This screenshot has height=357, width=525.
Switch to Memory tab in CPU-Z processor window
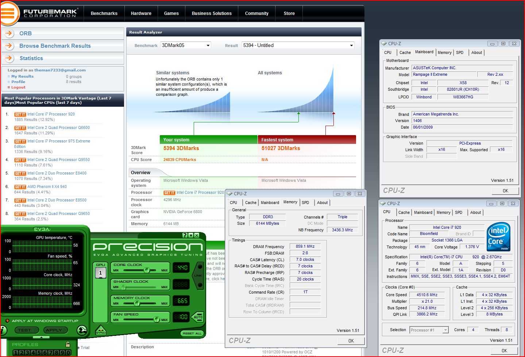point(443,212)
